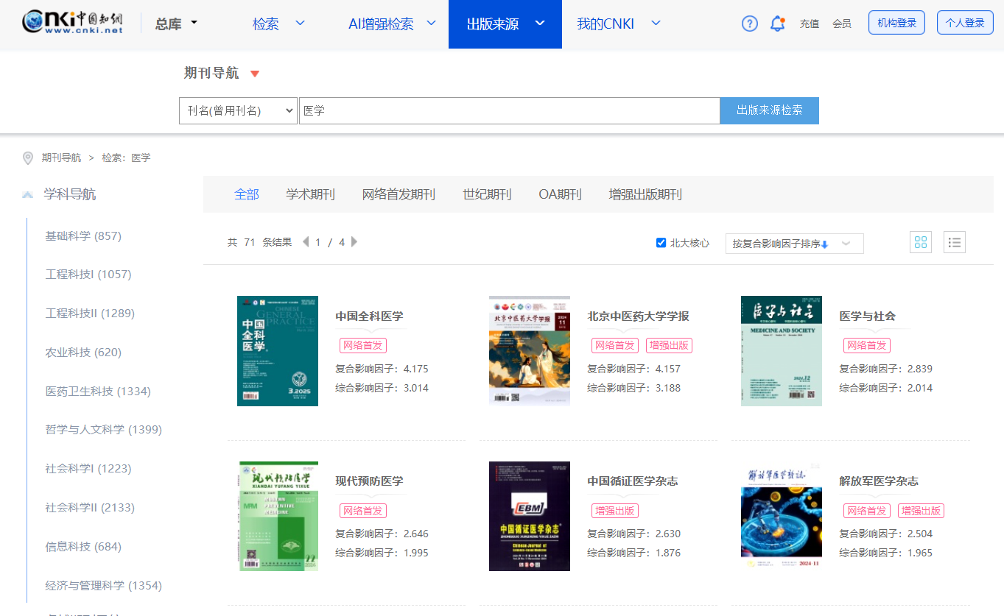This screenshot has width=1004, height=616.
Task: Open the 医学与社会 cover thumbnail
Action: [782, 351]
